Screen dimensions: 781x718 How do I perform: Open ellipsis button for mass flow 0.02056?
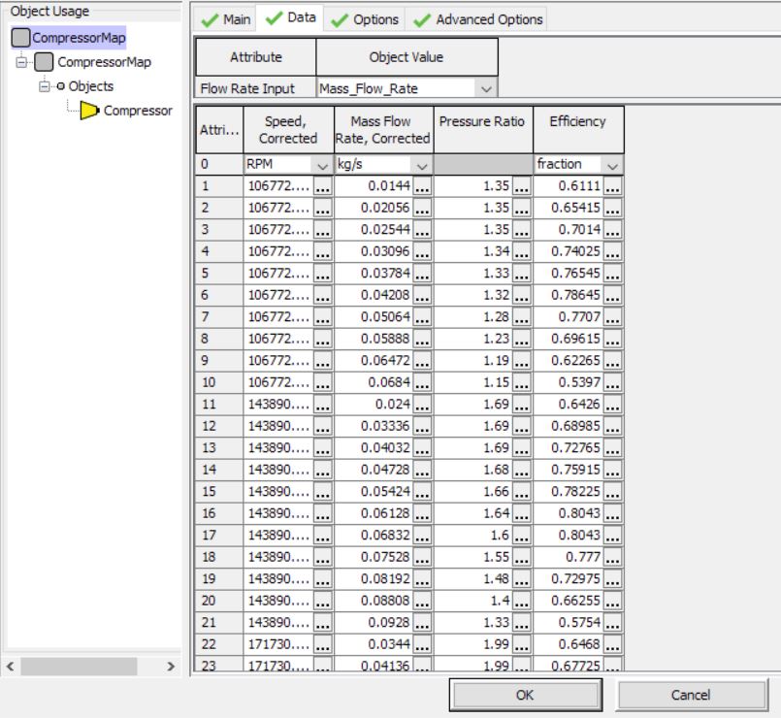[x=422, y=209]
